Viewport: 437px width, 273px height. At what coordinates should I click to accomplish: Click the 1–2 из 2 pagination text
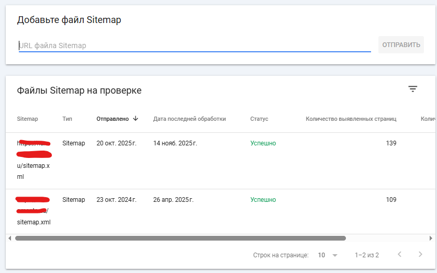pos(367,255)
